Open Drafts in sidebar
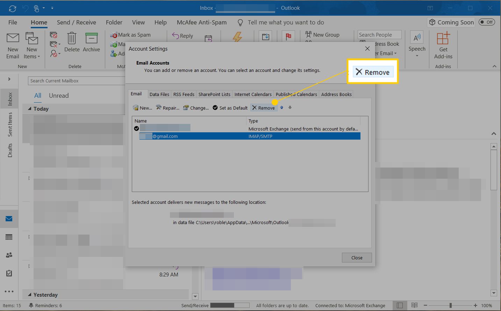Screen dimensions: 501x311 tap(10, 150)
